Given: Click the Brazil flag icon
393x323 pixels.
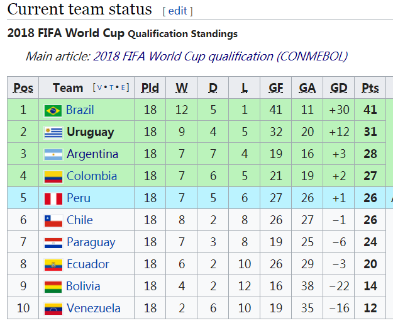Looking at the screenshot, I should 53,111.
